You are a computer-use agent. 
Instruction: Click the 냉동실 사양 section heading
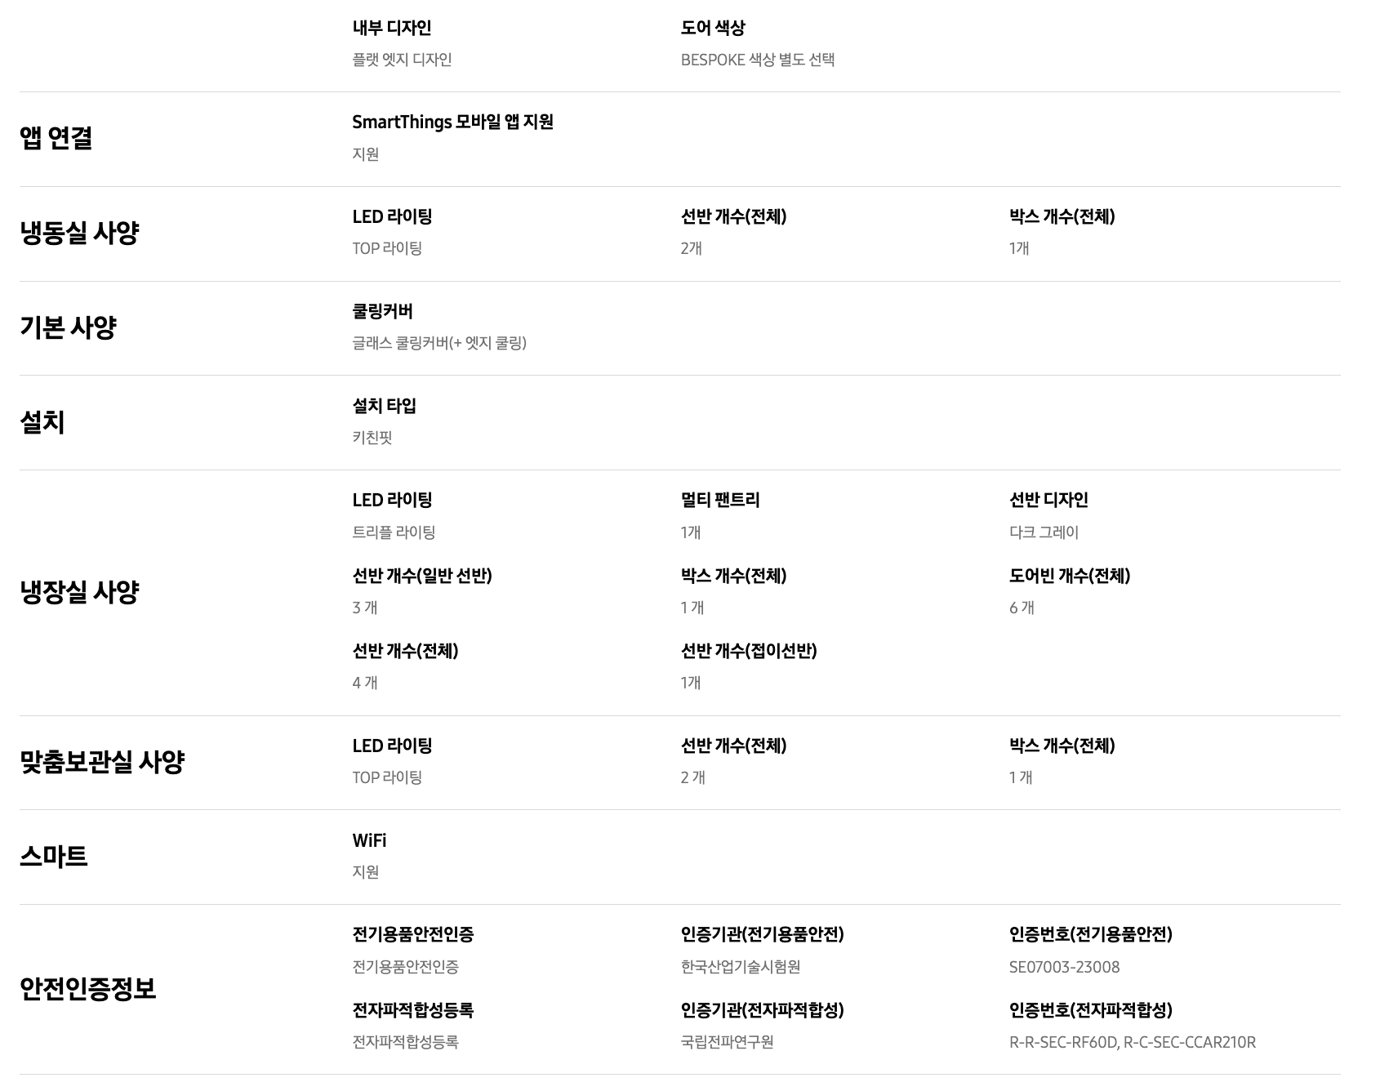pyautogui.click(x=79, y=233)
